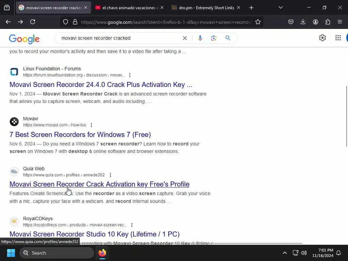This screenshot has height=261, width=348.
Task: Click the quia.com profiles annede352 breadcrumb
Action: click(64, 175)
